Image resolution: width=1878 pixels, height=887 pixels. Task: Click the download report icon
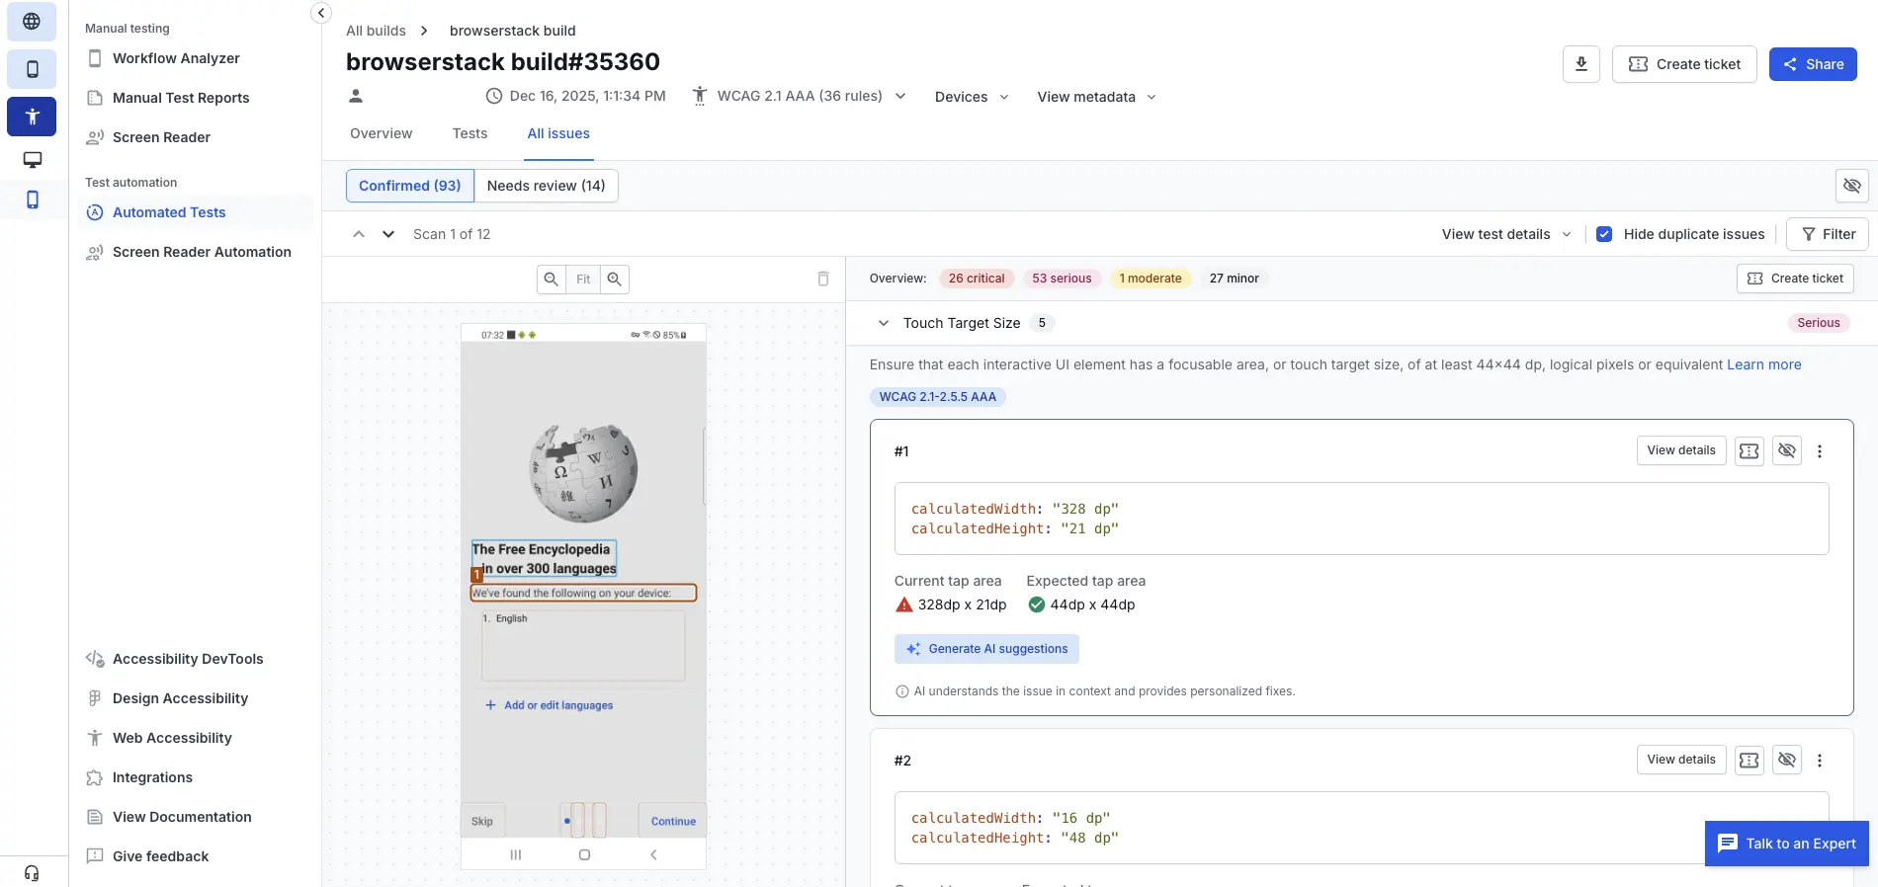[1580, 64]
